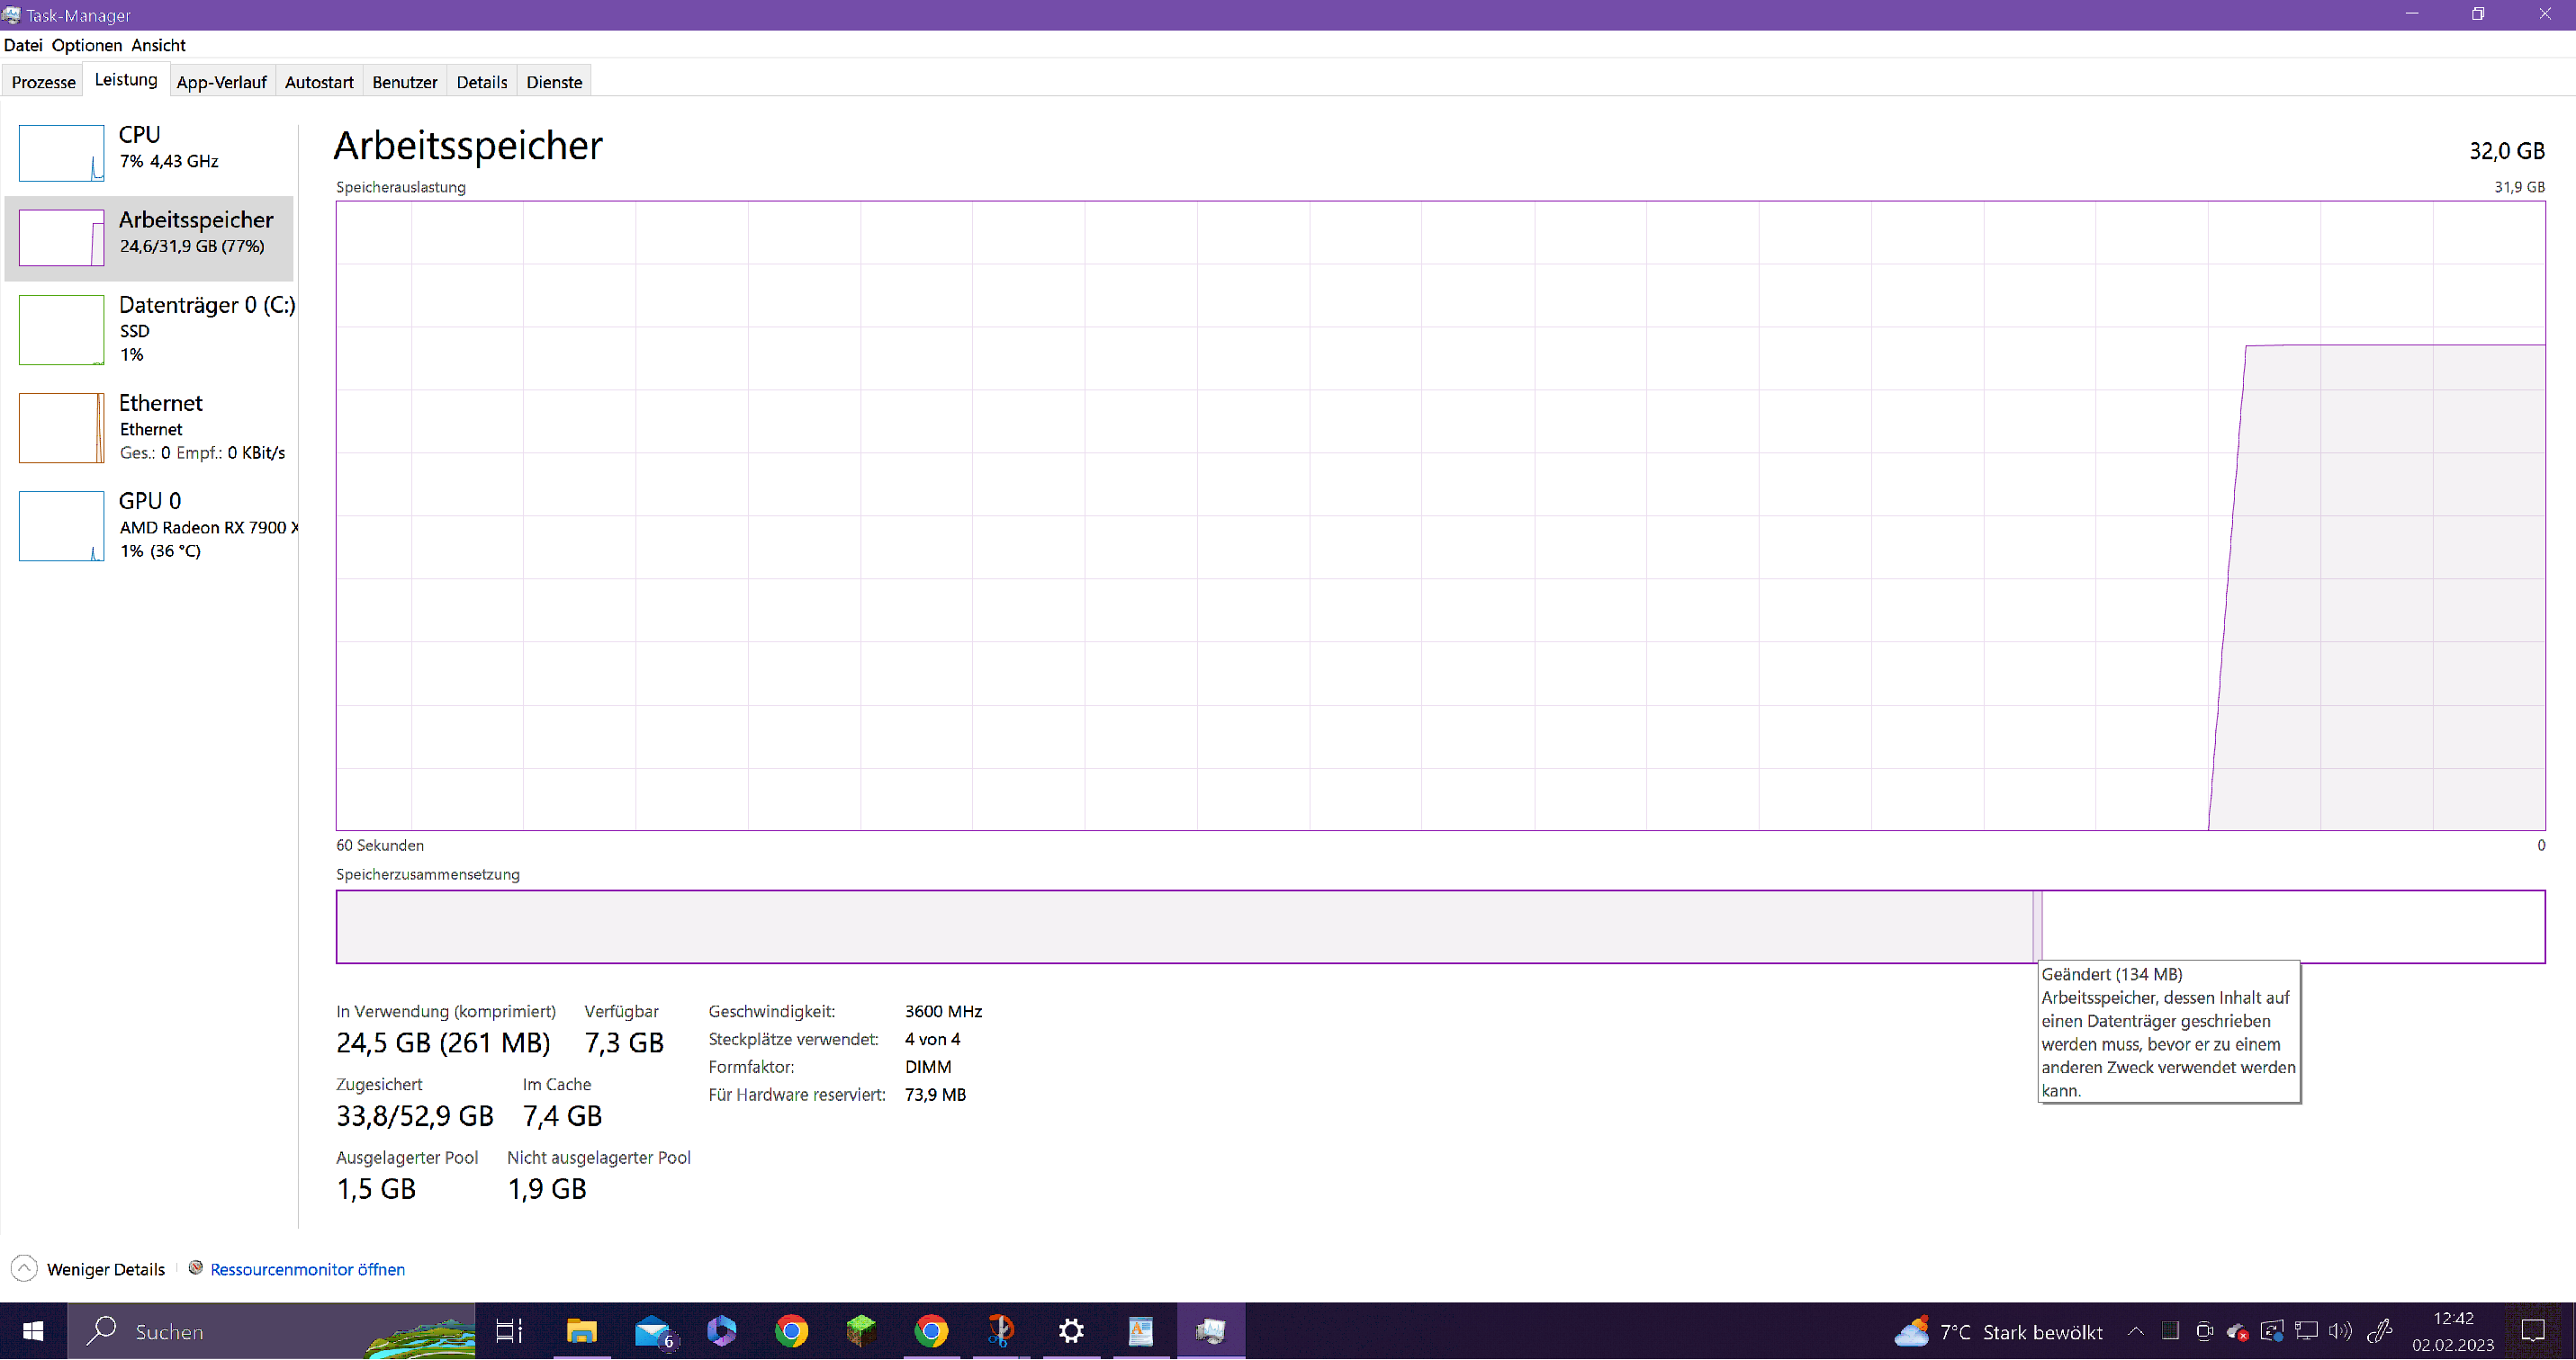Click the volume speaker tray icon
This screenshot has width=2576, height=1360.
2339,1331
